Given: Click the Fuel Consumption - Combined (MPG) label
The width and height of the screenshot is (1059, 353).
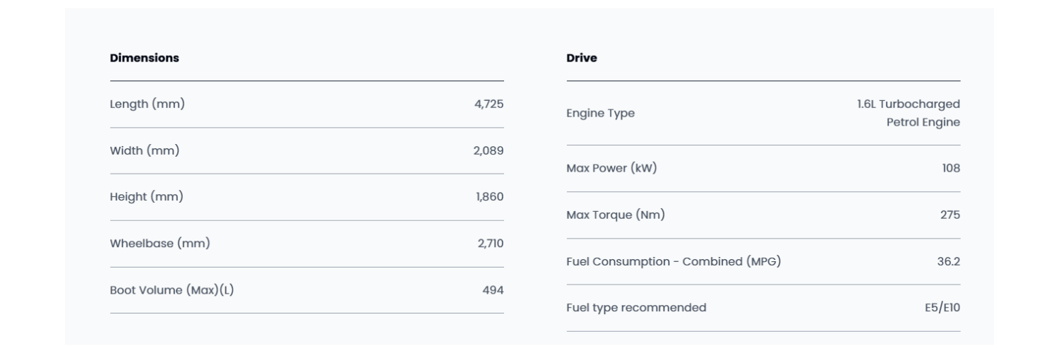Looking at the screenshot, I should [673, 261].
